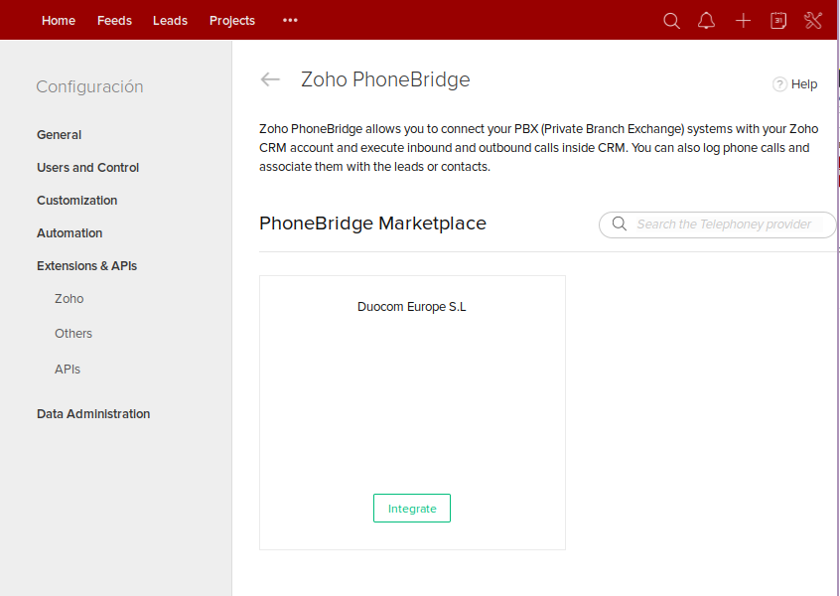Go to the Leads tab

click(x=170, y=21)
